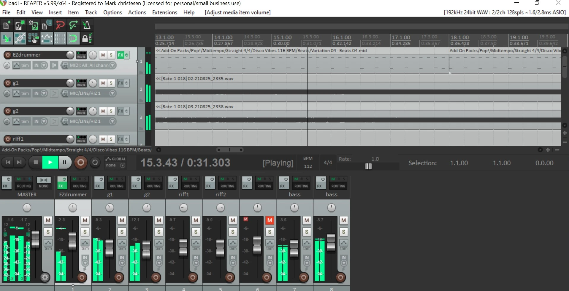Toggle MASTER MONO button in mixer
569x291 pixels.
44,182
